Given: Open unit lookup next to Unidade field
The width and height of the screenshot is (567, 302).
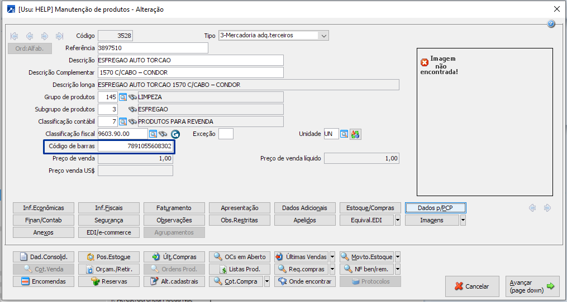Looking at the screenshot, I should tap(344, 134).
